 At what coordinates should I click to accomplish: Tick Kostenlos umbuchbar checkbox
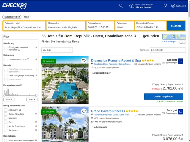(6, 59)
